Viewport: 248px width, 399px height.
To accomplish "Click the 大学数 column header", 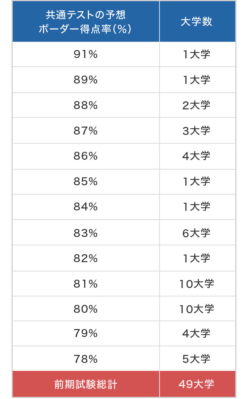I will pyautogui.click(x=197, y=22).
